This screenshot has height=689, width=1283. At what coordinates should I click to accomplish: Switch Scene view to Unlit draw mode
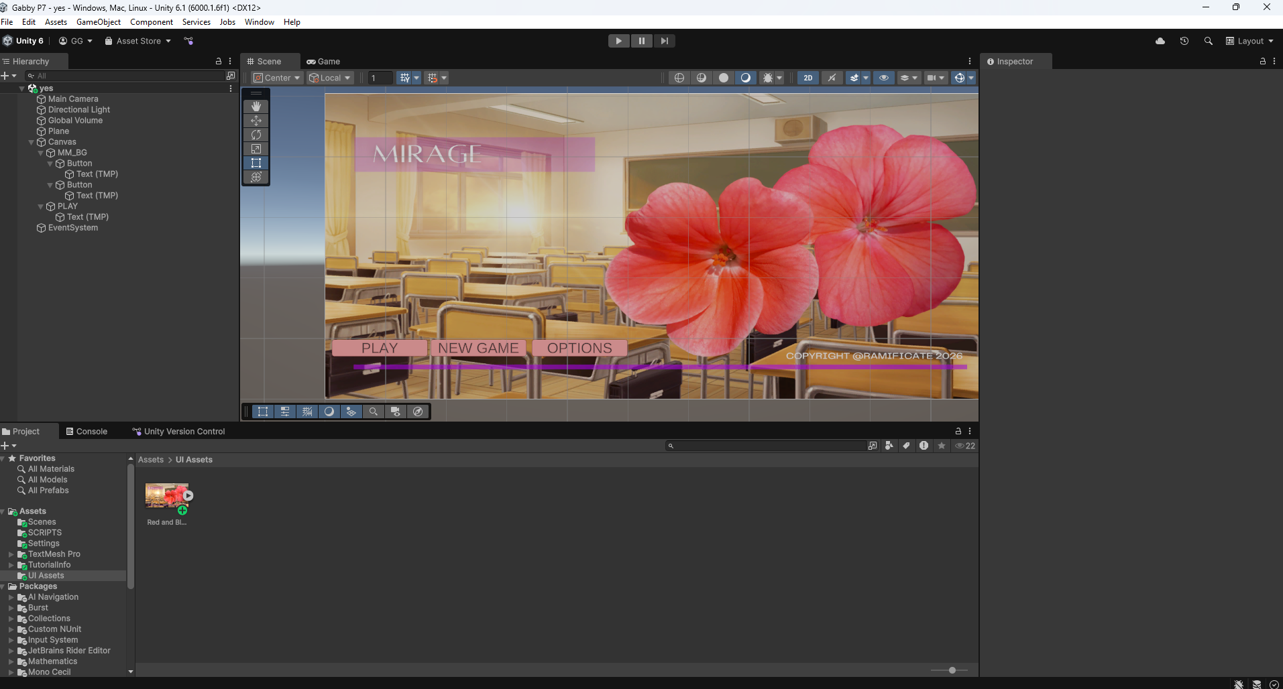click(x=724, y=78)
